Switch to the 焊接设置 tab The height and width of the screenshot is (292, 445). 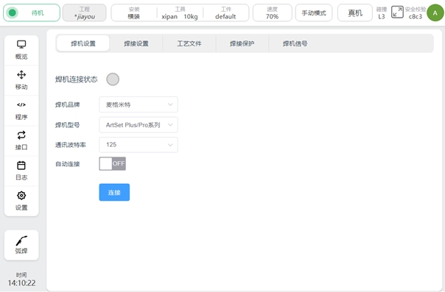click(136, 43)
